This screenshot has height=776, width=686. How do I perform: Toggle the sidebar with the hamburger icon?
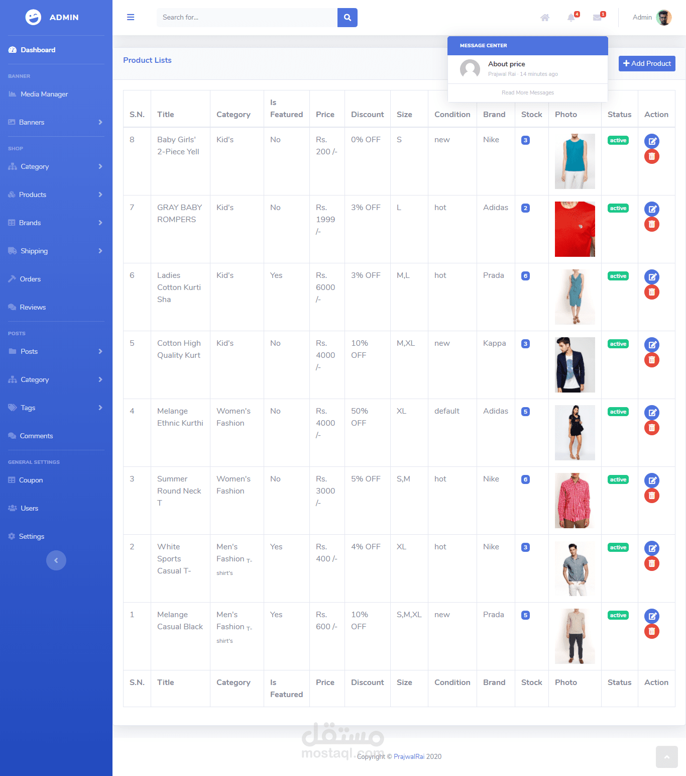coord(131,17)
